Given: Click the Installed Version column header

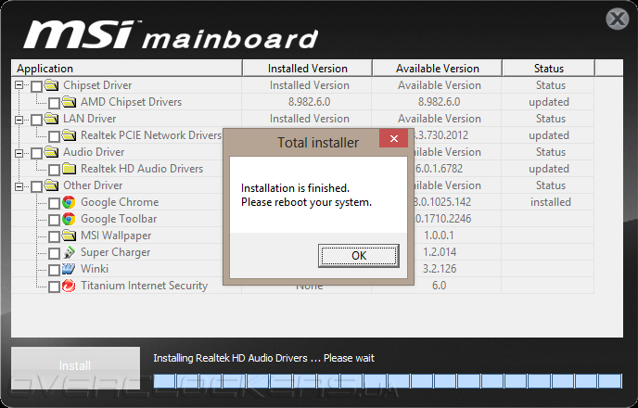Looking at the screenshot, I should [307, 68].
